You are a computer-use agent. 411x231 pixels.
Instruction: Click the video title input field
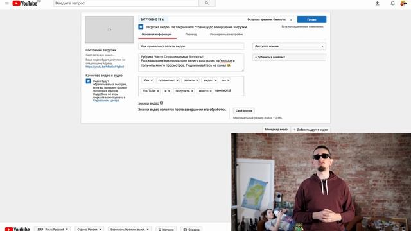point(191,46)
